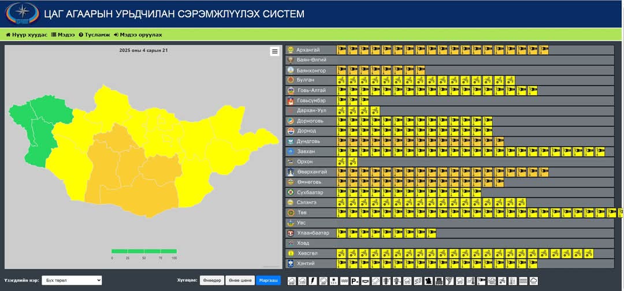Screen dimensions: 624x291
Task: Click the Ulaanbaatar emblem icon
Action: coord(291,233)
